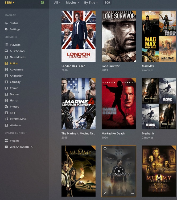The height and width of the screenshot is (200, 177).
Task: Click the Photos camera icon
Action: coord(6,106)
